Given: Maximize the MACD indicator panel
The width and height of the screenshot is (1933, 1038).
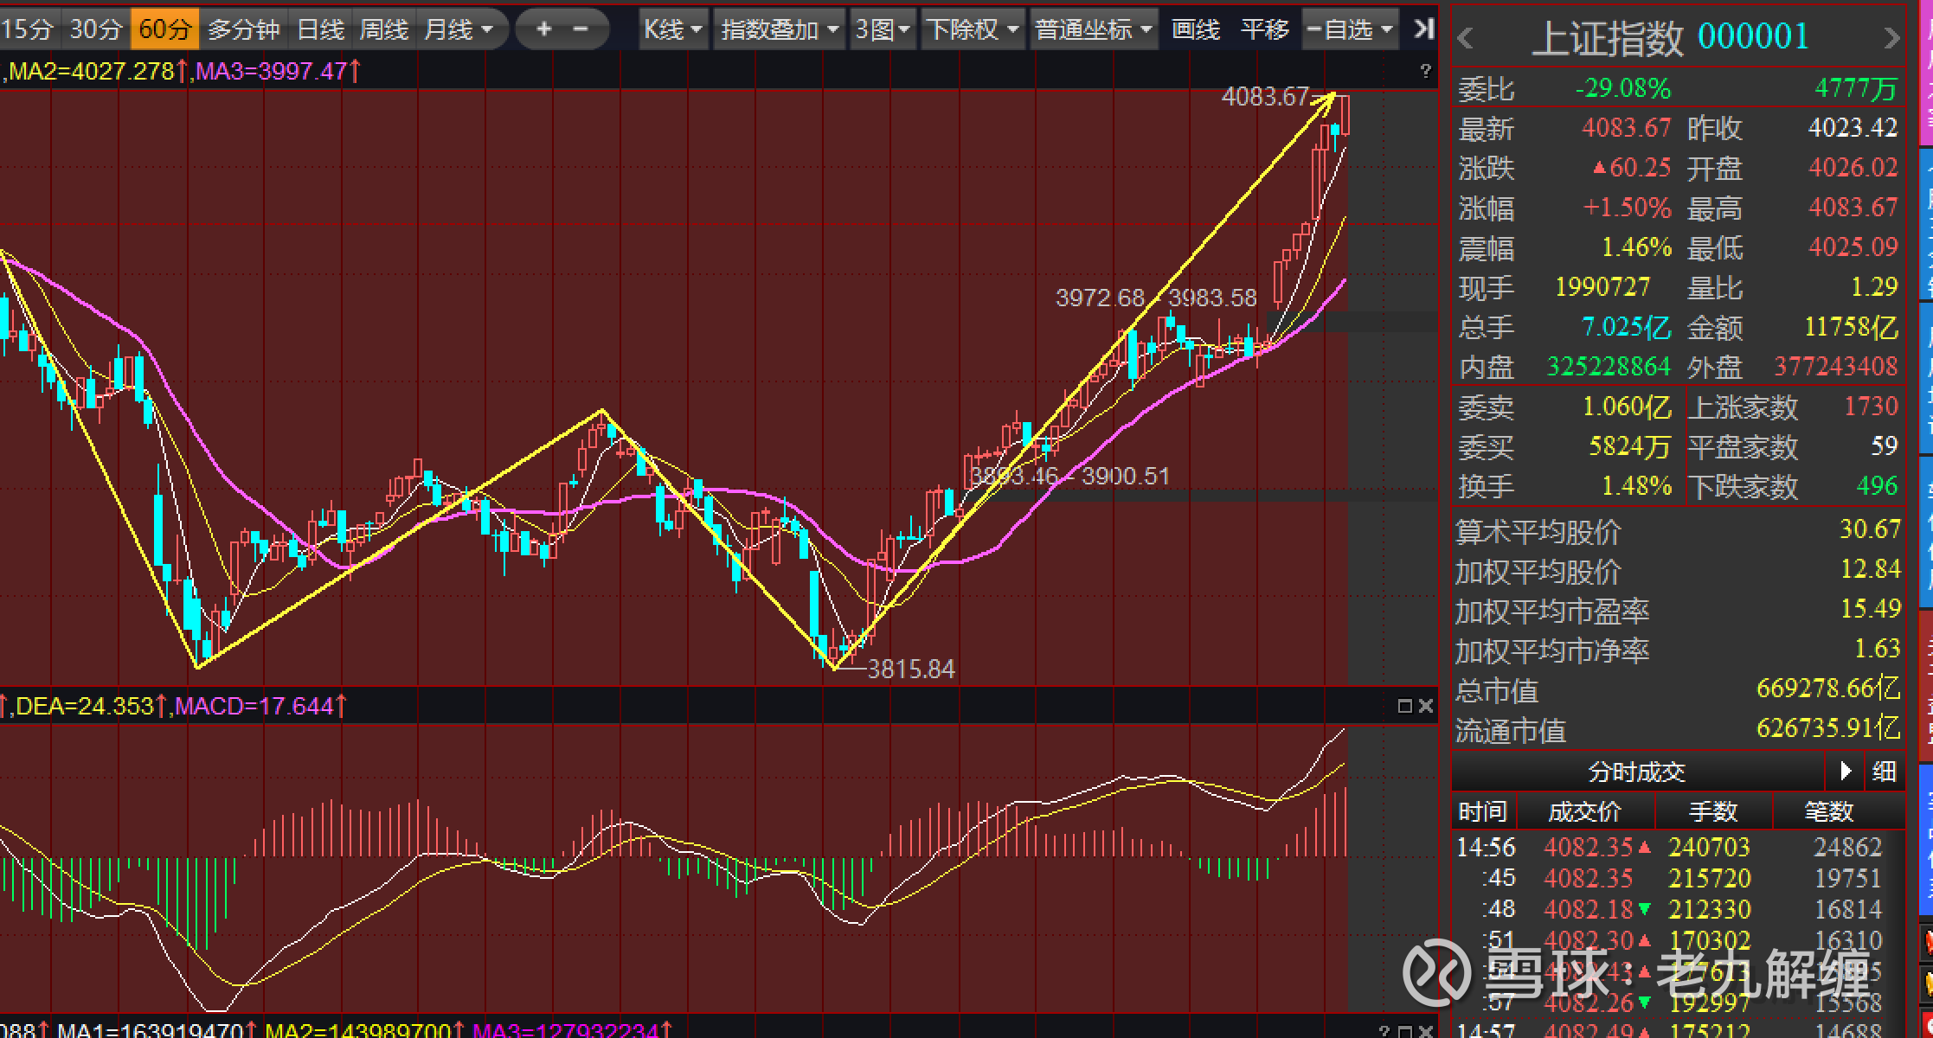Looking at the screenshot, I should coord(1404,706).
